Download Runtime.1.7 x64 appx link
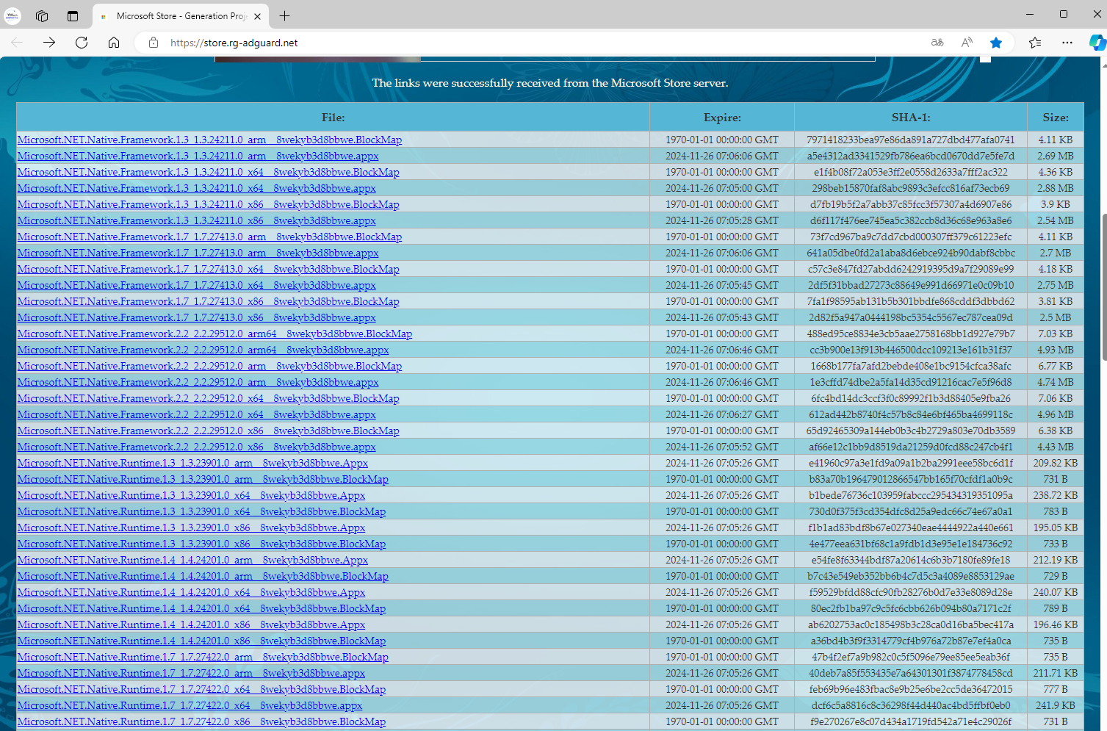This screenshot has height=731, width=1107. (x=190, y=705)
